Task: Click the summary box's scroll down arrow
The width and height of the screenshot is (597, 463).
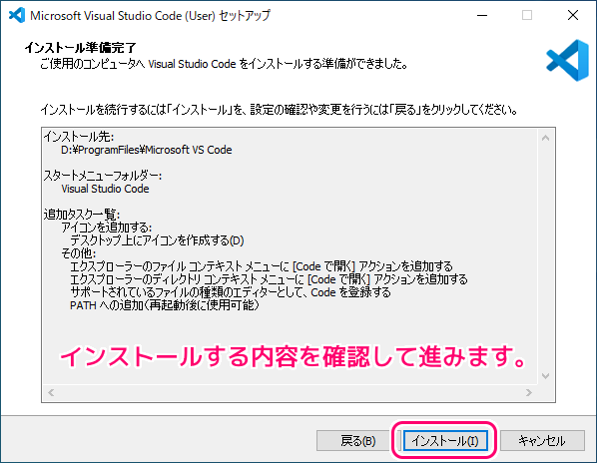Action: (546, 376)
